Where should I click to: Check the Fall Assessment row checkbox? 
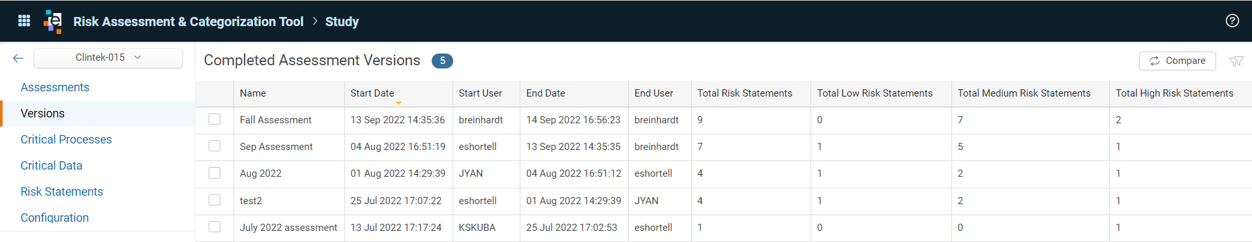tap(215, 119)
